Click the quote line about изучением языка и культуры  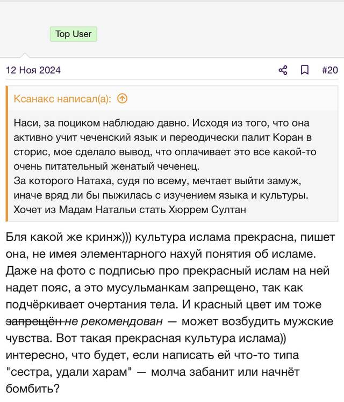tap(161, 195)
